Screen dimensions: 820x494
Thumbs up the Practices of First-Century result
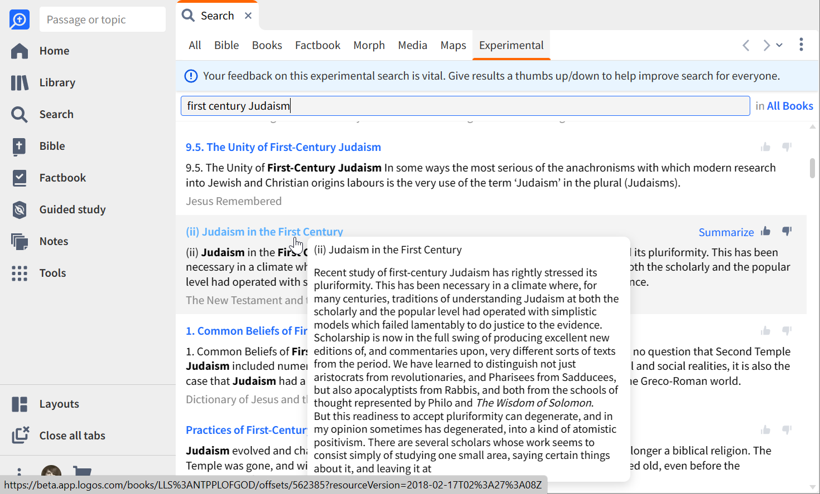tap(765, 430)
